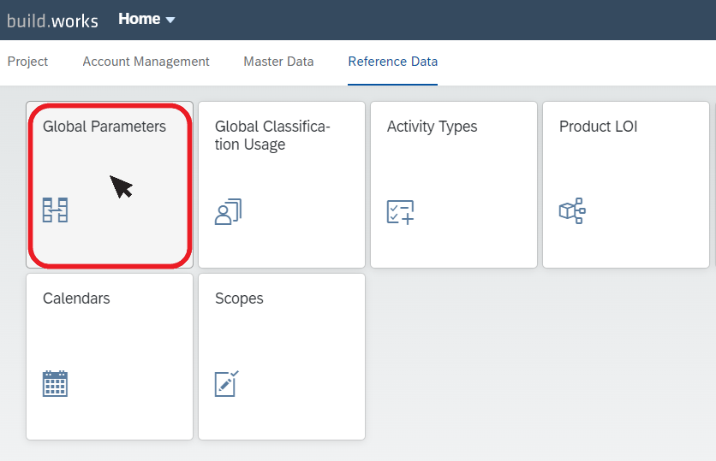Switch to the Project tab
Image resolution: width=716 pixels, height=461 pixels.
27,62
